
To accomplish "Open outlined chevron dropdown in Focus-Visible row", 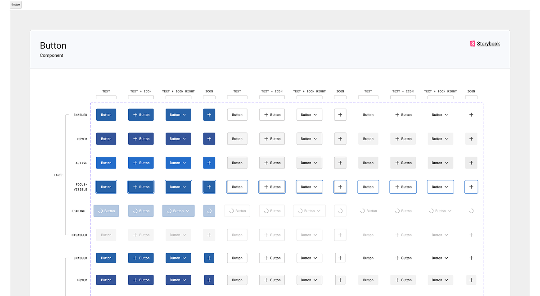I will coord(309,187).
